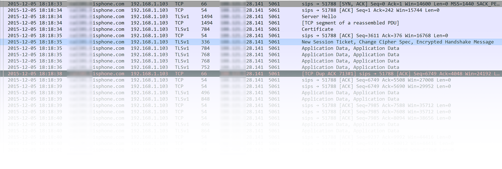Click timestamp 2015-12-05 18:18:38
502x169 pixels.
point(35,74)
